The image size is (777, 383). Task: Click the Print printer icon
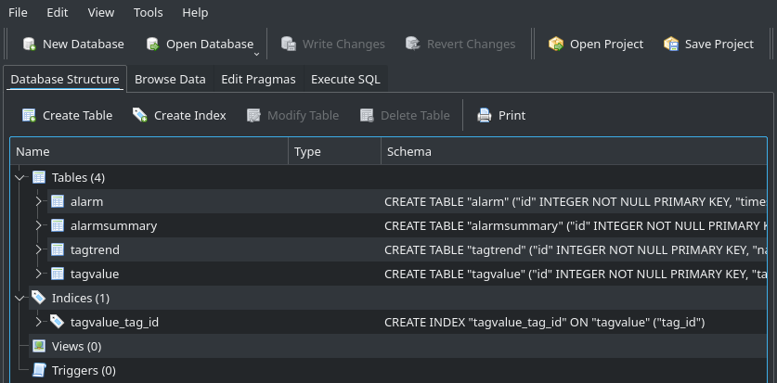485,115
